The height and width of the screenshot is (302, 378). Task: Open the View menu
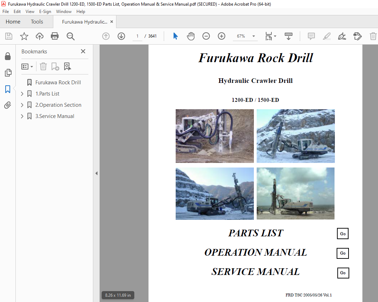click(30, 12)
